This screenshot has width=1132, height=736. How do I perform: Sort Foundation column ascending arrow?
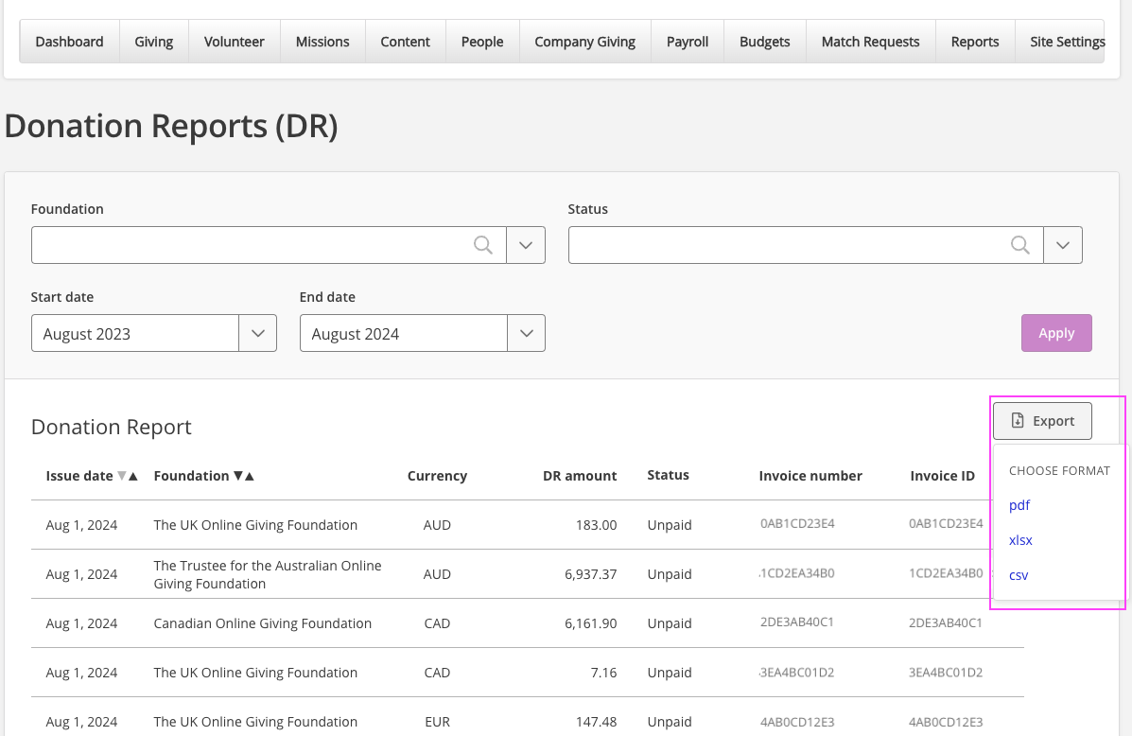249,476
